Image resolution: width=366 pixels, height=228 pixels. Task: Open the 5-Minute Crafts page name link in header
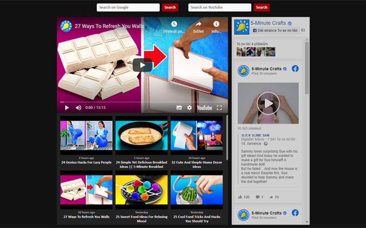(x=268, y=23)
